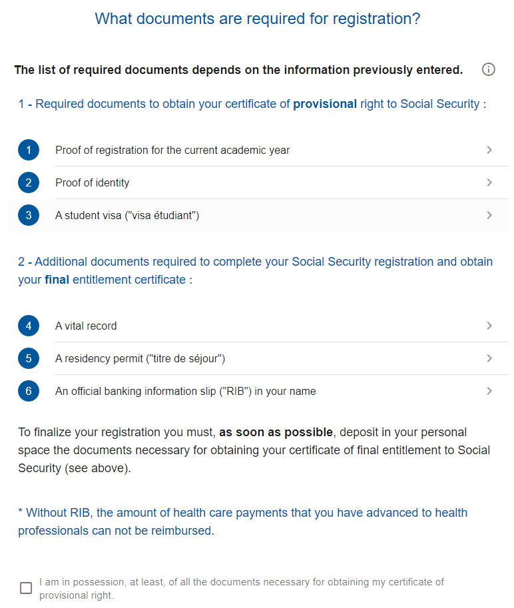Expand the residency permit chevron arrow

pyautogui.click(x=489, y=358)
